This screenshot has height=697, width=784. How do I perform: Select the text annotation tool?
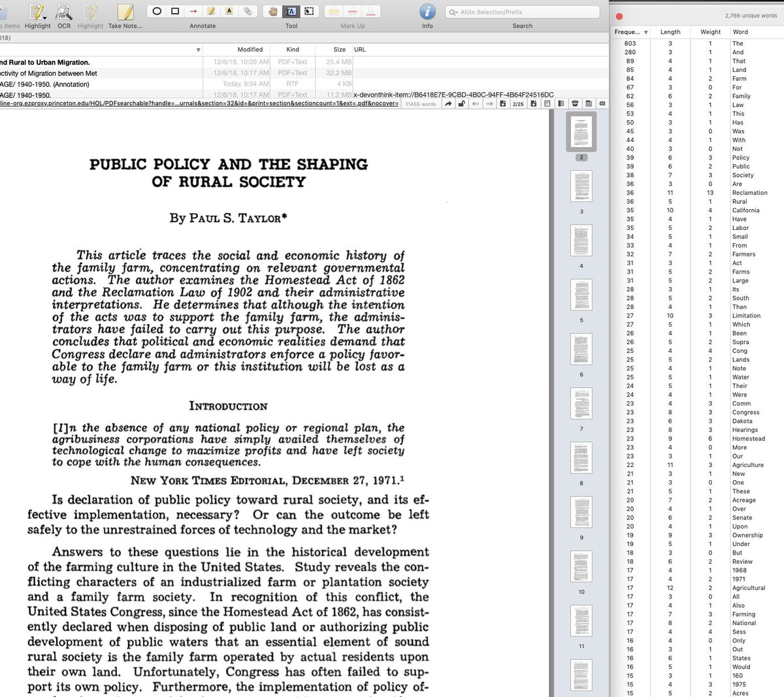tap(229, 11)
